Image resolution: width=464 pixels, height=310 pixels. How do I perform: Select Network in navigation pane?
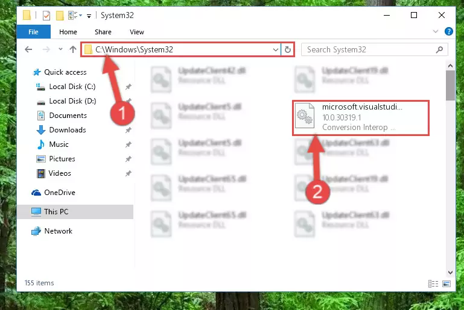coord(59,231)
